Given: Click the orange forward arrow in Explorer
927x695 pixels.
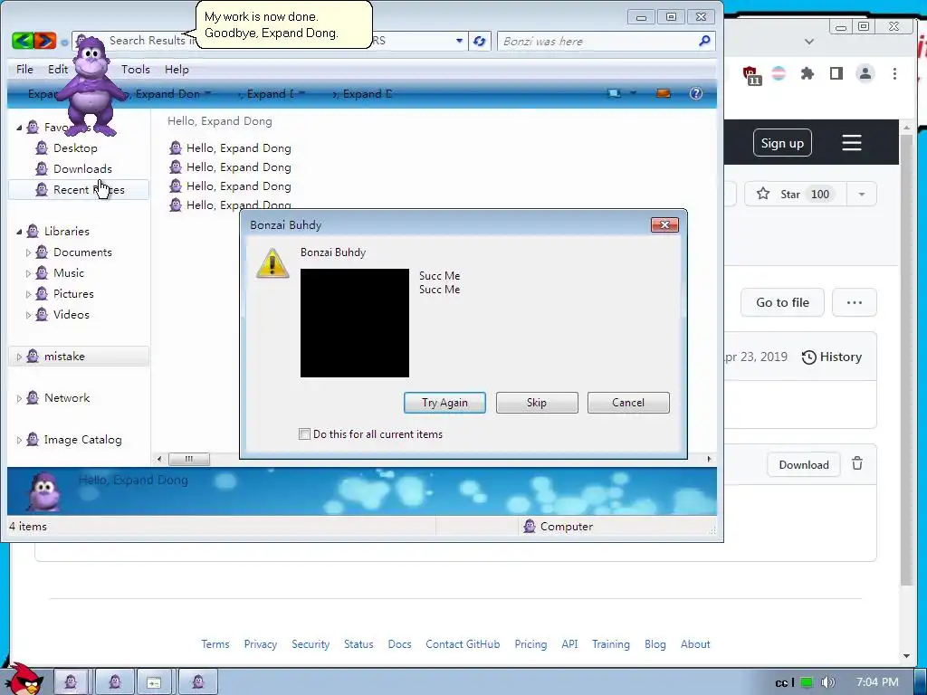Looking at the screenshot, I should [45, 40].
